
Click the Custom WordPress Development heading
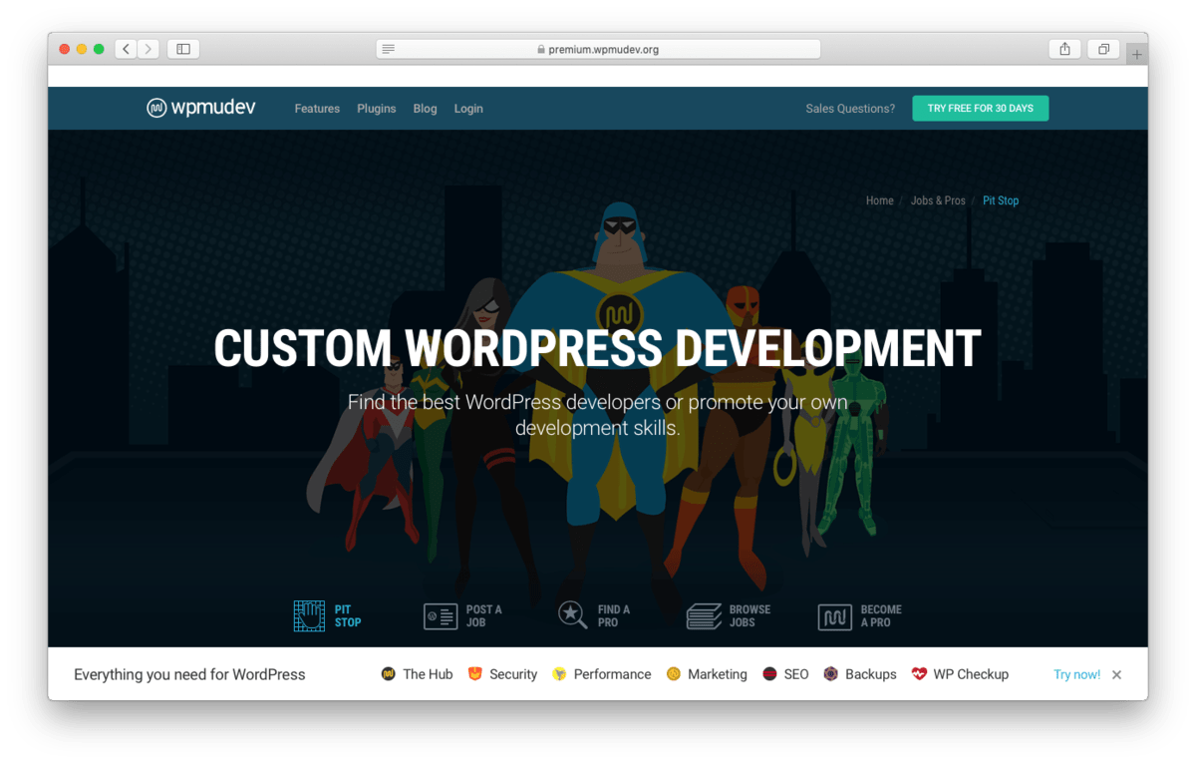(x=597, y=349)
